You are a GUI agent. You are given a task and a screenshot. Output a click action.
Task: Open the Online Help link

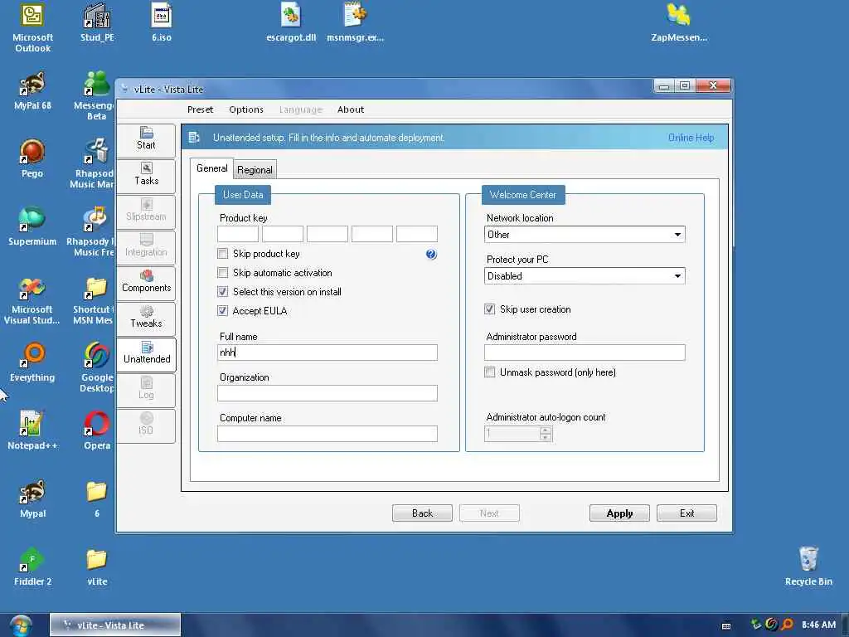tap(691, 138)
